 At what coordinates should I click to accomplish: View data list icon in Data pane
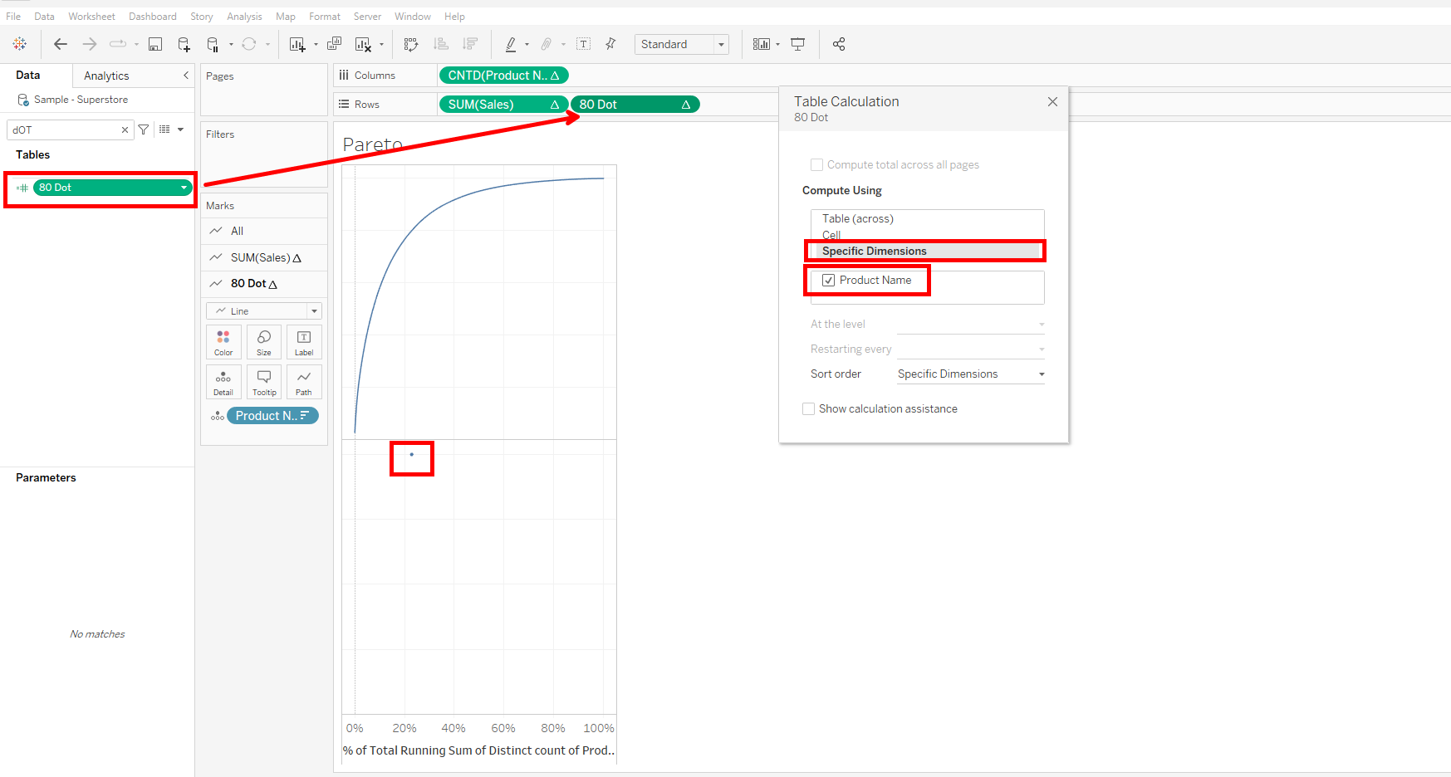[164, 129]
